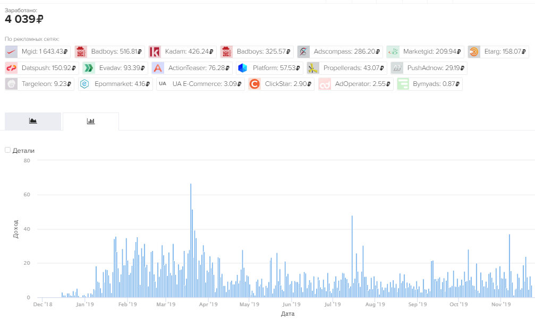Switch to the area chart tab
535x320 pixels.
point(33,121)
